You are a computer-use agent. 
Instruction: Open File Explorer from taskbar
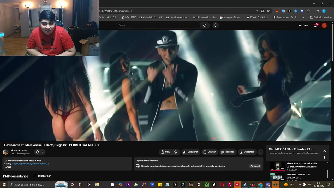pyautogui.click(x=97, y=185)
